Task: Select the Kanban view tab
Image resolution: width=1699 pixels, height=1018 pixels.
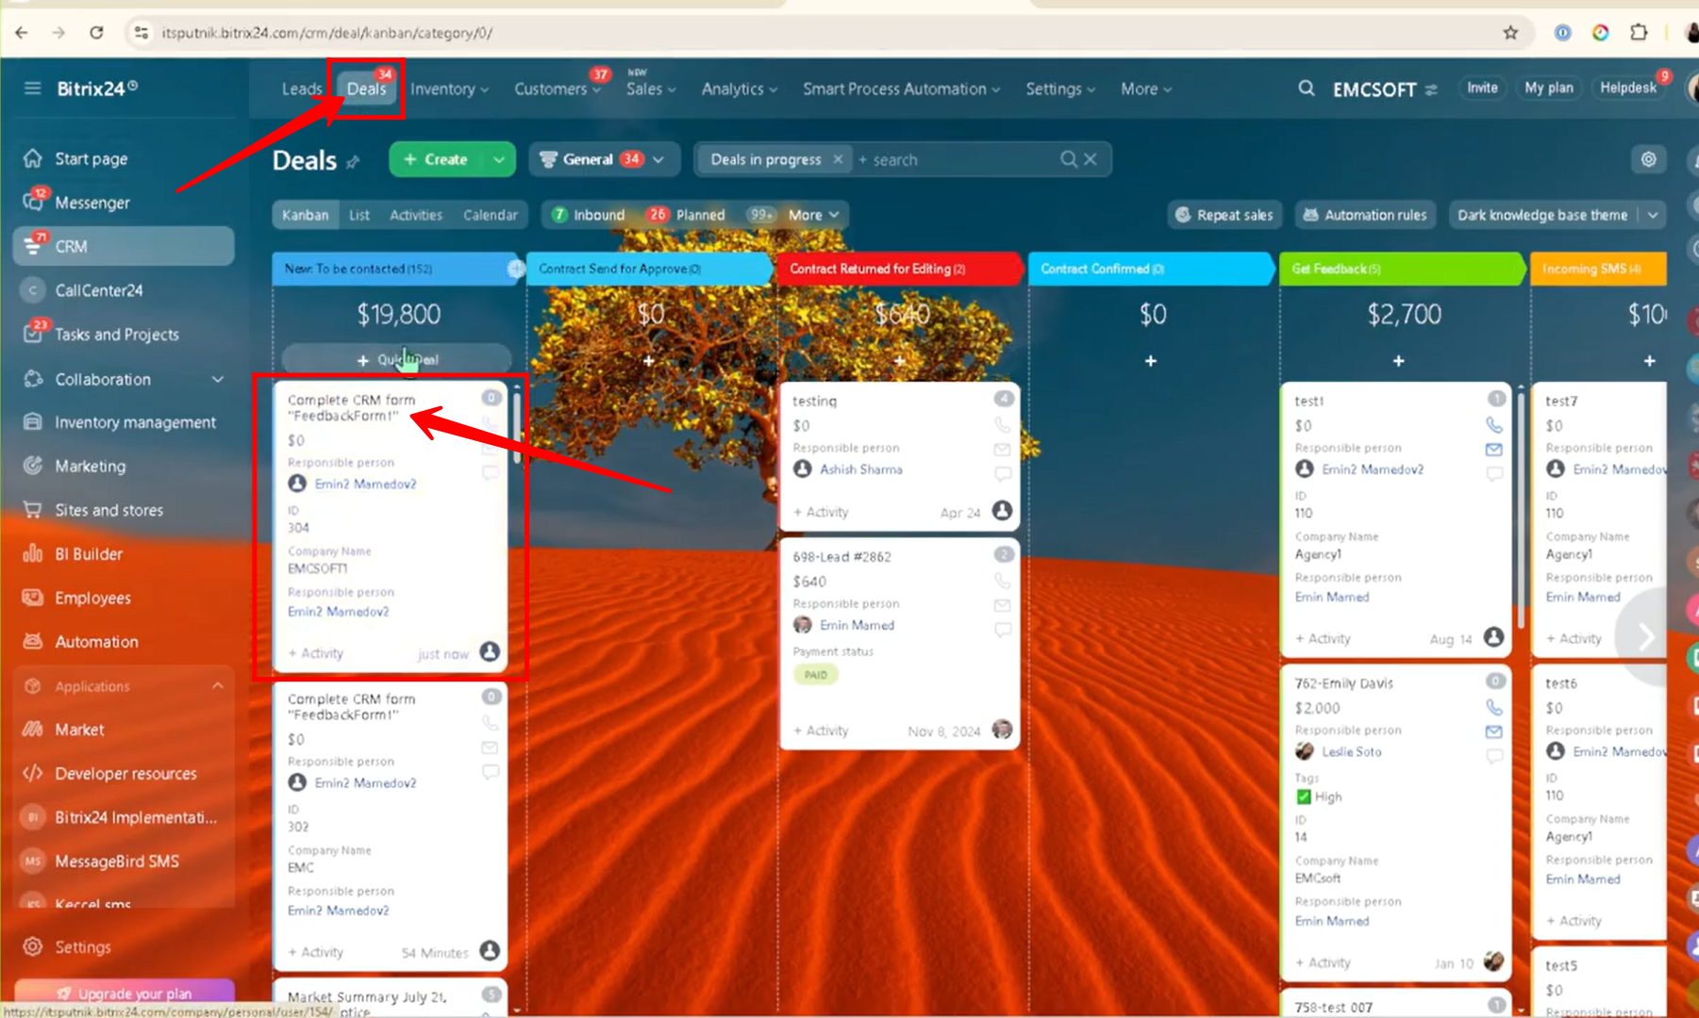Action: click(x=306, y=215)
